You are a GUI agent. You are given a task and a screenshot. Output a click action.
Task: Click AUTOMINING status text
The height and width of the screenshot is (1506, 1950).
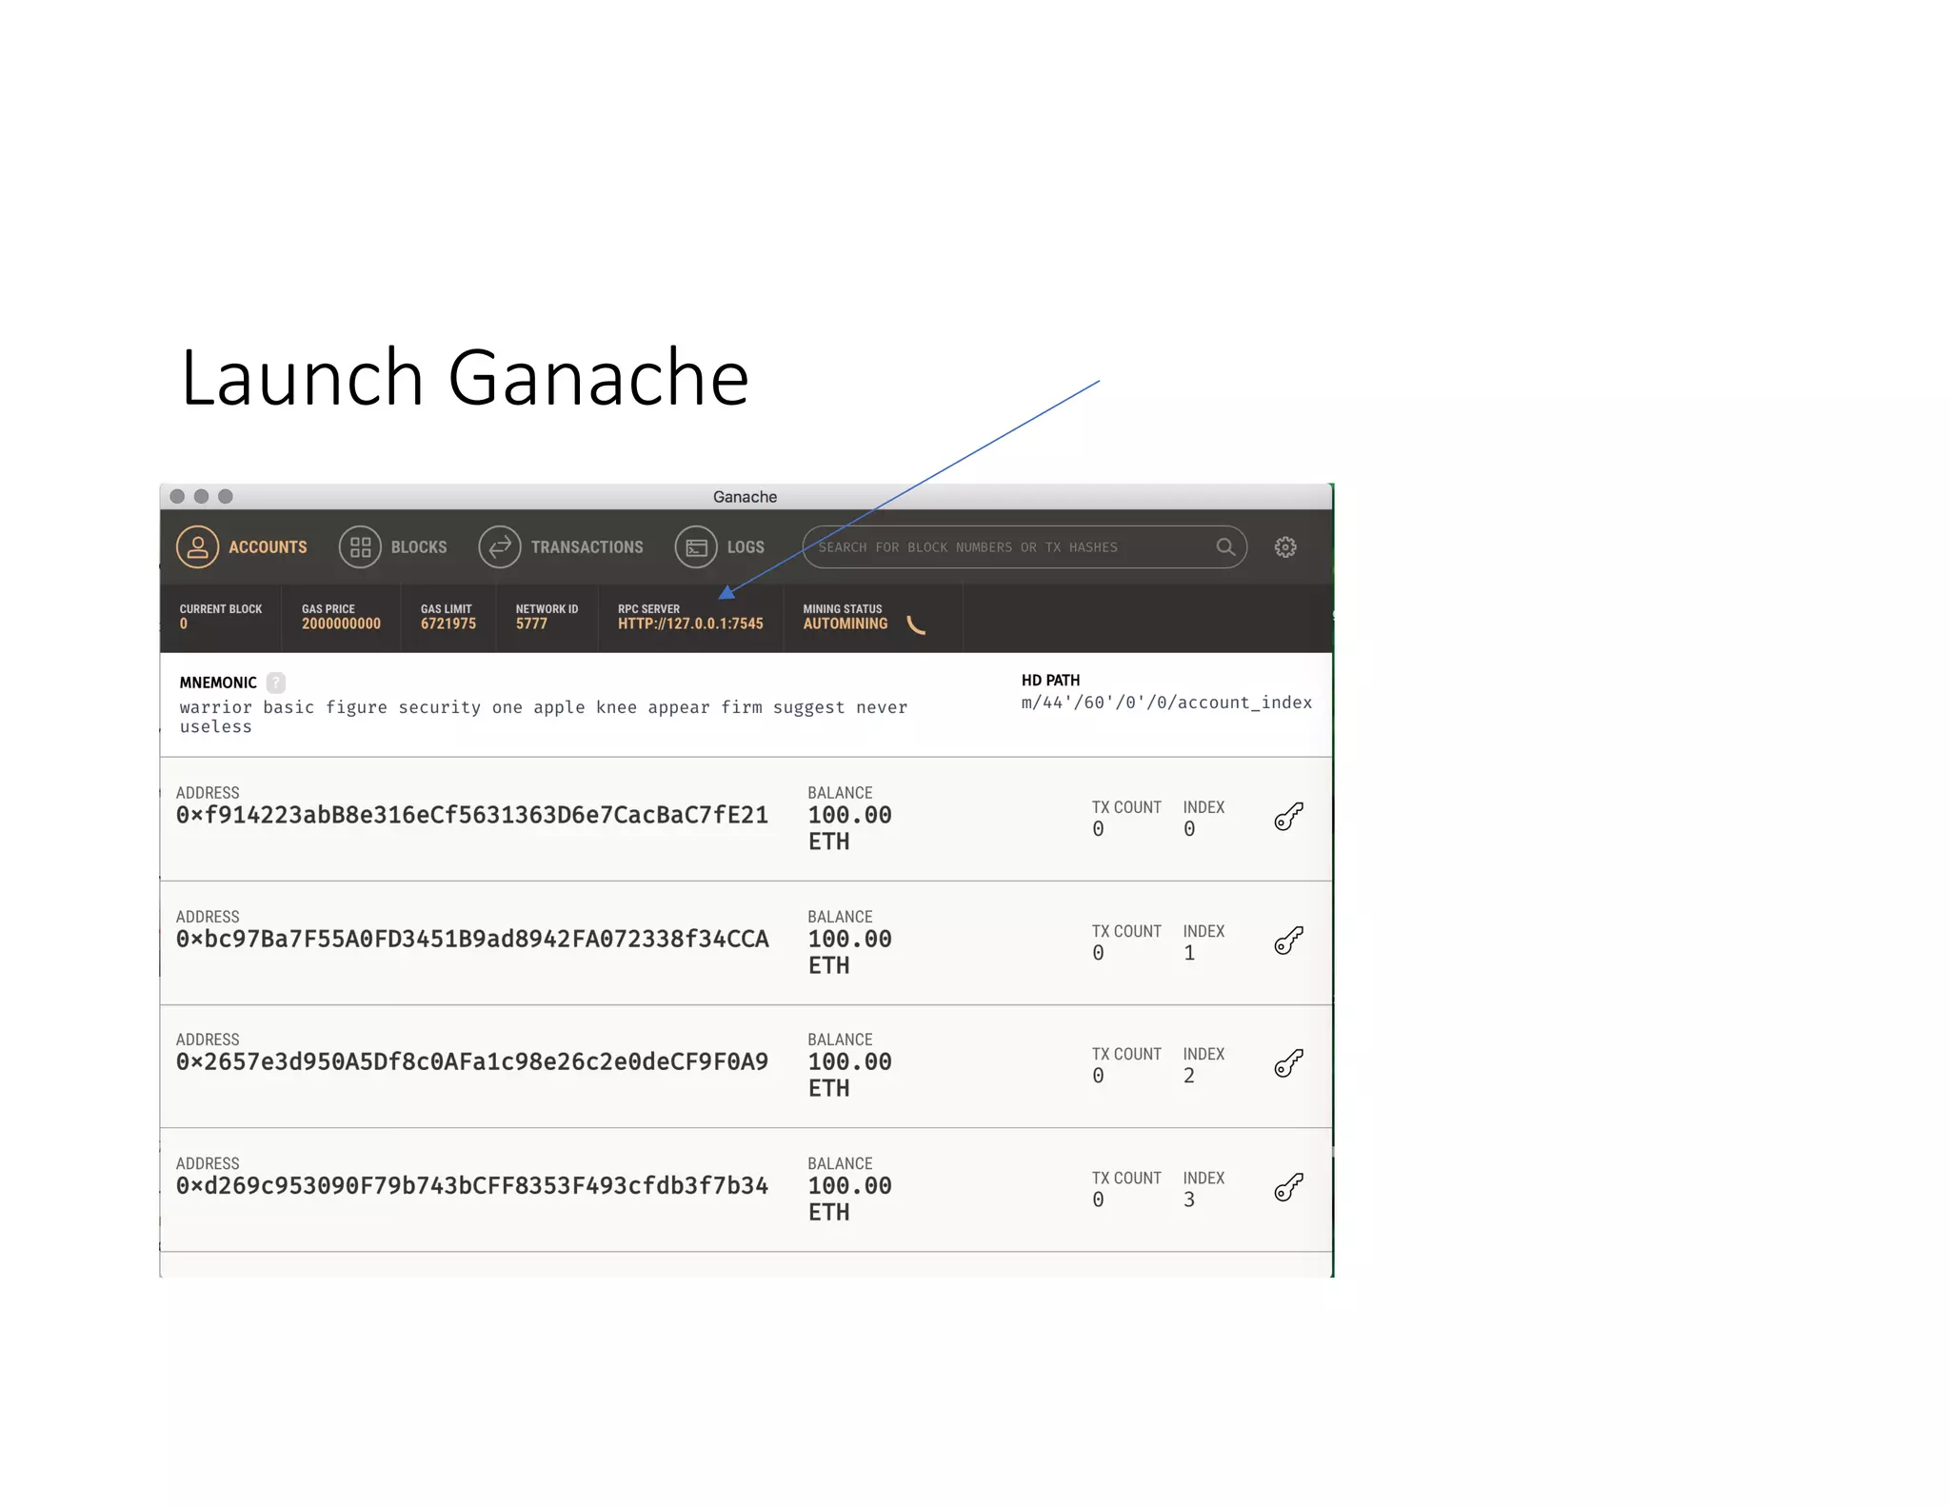846,624
